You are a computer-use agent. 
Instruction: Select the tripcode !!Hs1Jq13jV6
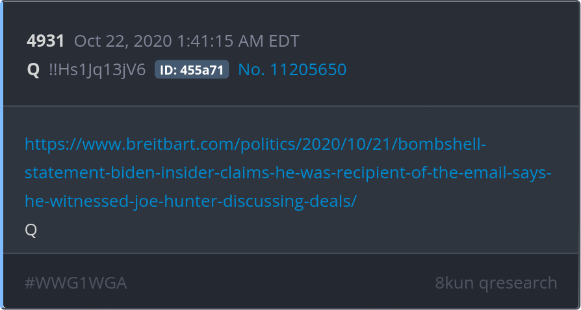97,69
